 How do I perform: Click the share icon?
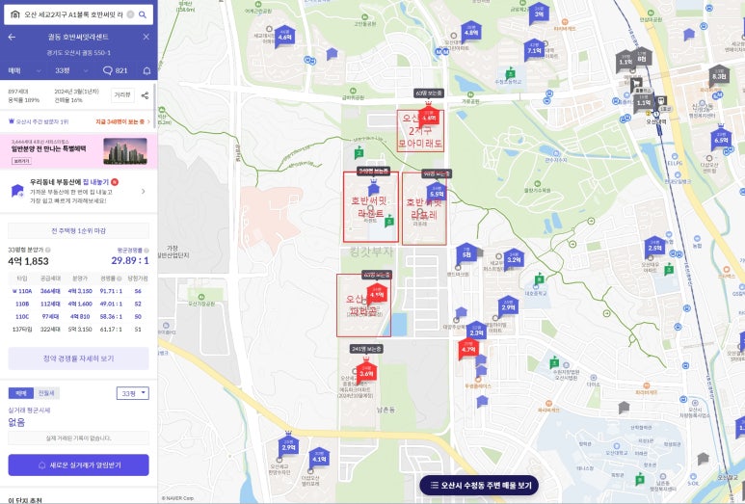[x=145, y=95]
